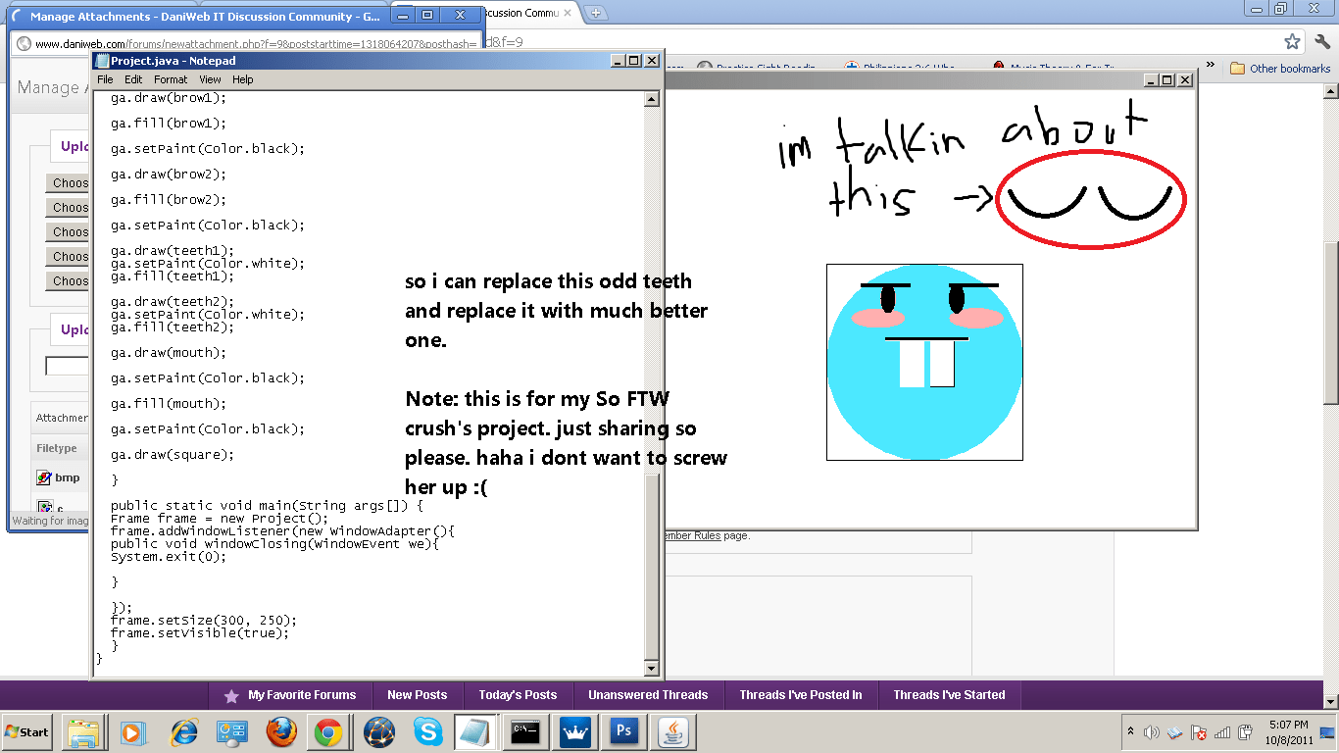Click the Philippines bookmark in bookmarks bar

click(900, 68)
